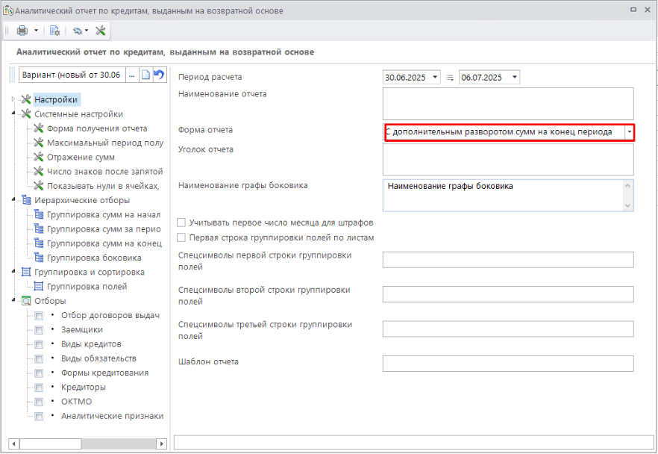
Task: Open the period start date 30.06.2025 dropdown
Action: (x=435, y=77)
